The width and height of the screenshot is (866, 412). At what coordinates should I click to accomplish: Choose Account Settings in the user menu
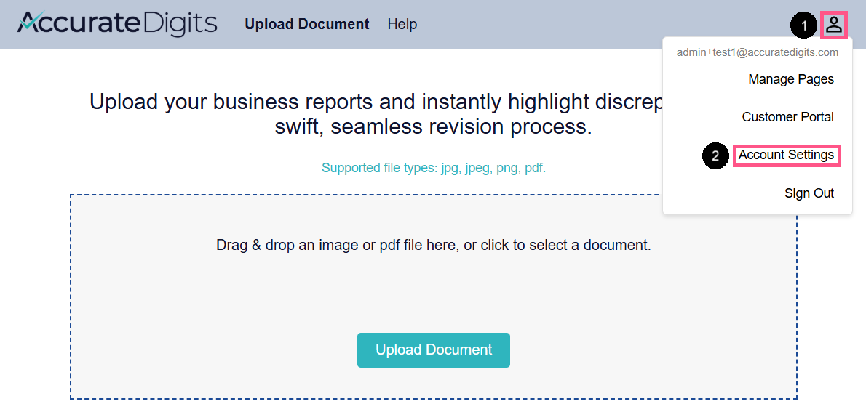(x=787, y=155)
